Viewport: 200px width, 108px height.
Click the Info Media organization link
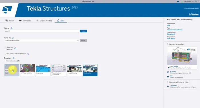tap(171, 39)
